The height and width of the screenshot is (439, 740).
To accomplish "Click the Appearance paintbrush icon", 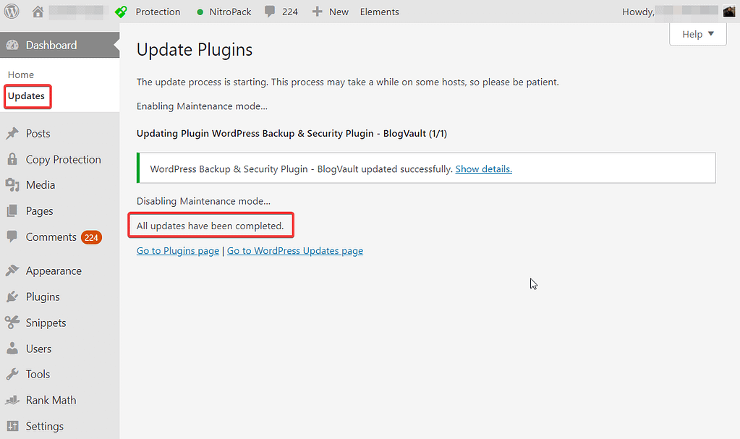I will coord(12,270).
